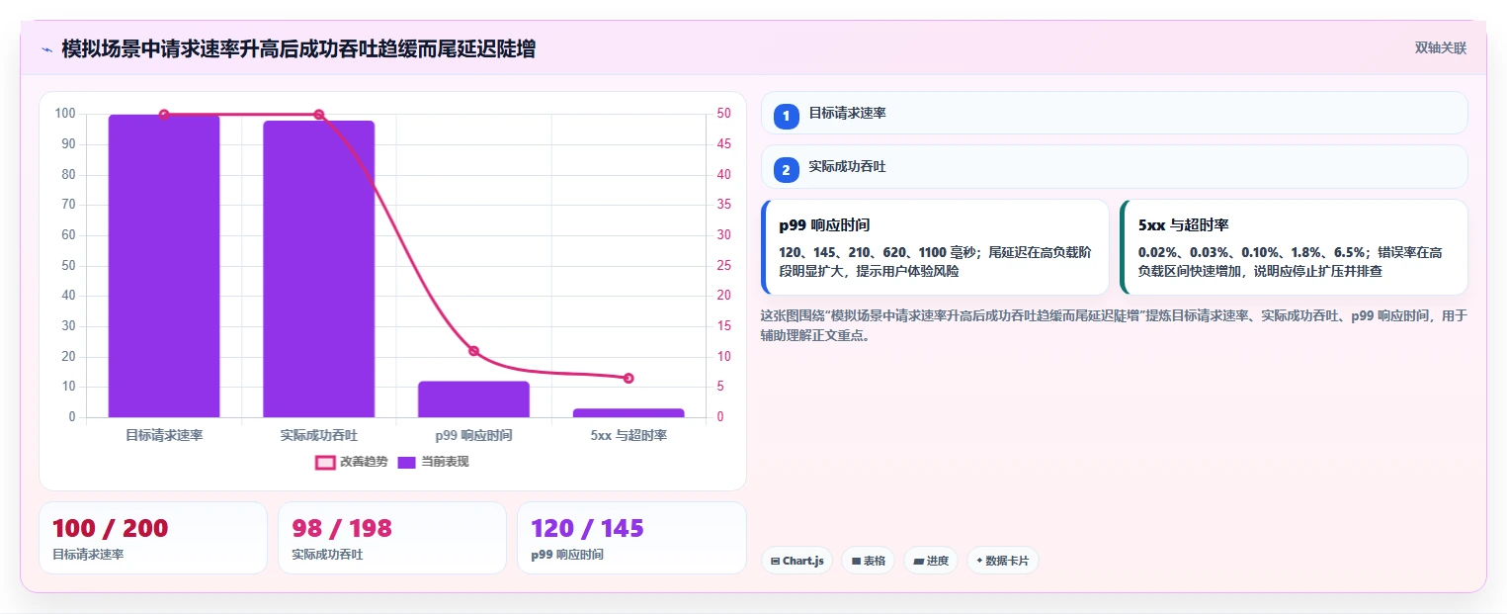Select the Chart.js tag
The width and height of the screenshot is (1507, 614).
(797, 561)
